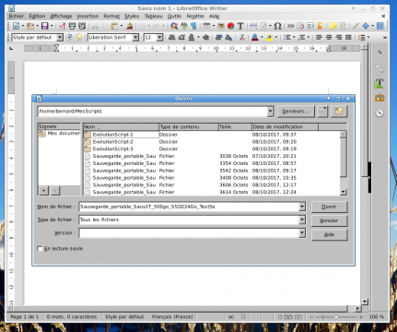
Task: Click the Print toolbar icon
Action: [x=72, y=26]
